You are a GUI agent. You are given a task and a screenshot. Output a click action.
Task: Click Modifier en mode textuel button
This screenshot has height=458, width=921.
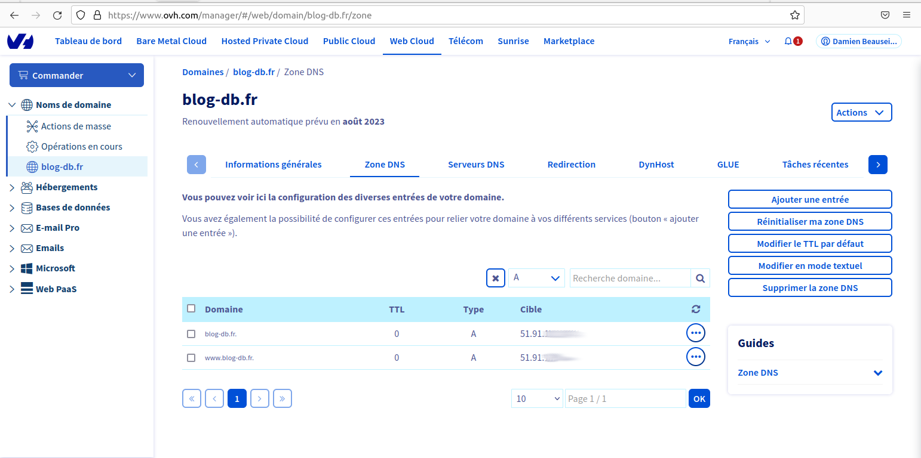click(809, 265)
